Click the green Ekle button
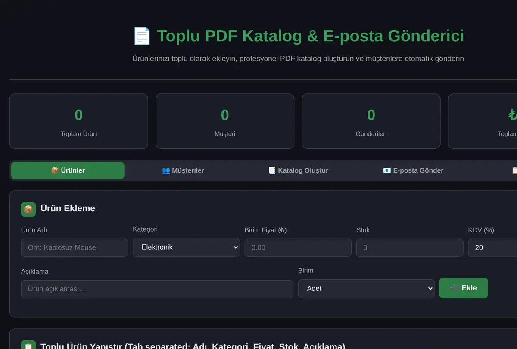 464,288
